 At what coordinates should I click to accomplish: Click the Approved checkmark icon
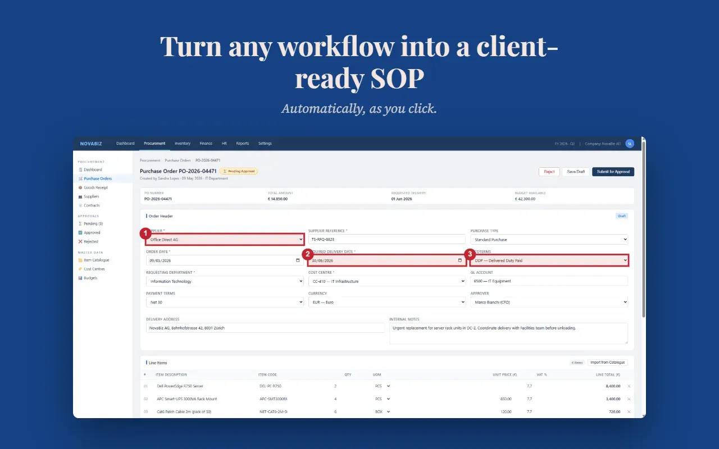80,232
